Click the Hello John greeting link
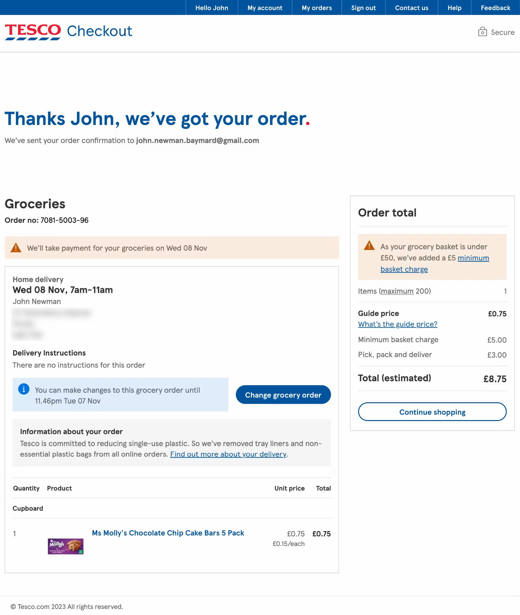 [211, 8]
